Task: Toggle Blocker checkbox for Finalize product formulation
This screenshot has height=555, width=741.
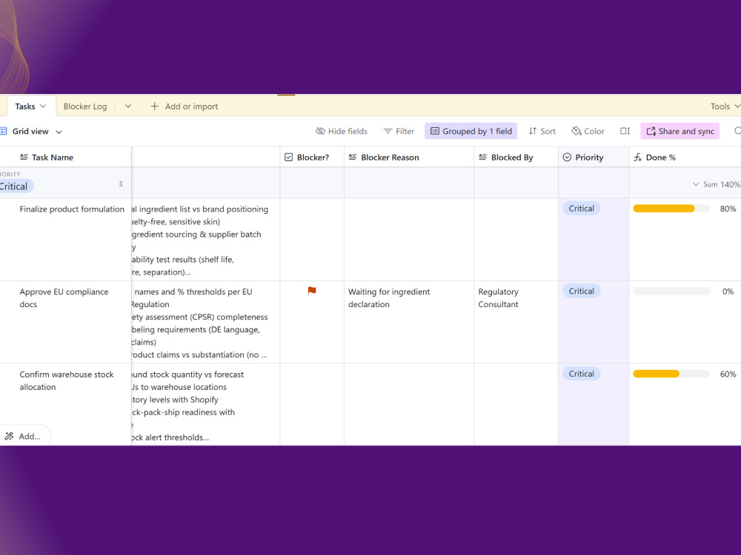Action: (x=312, y=239)
